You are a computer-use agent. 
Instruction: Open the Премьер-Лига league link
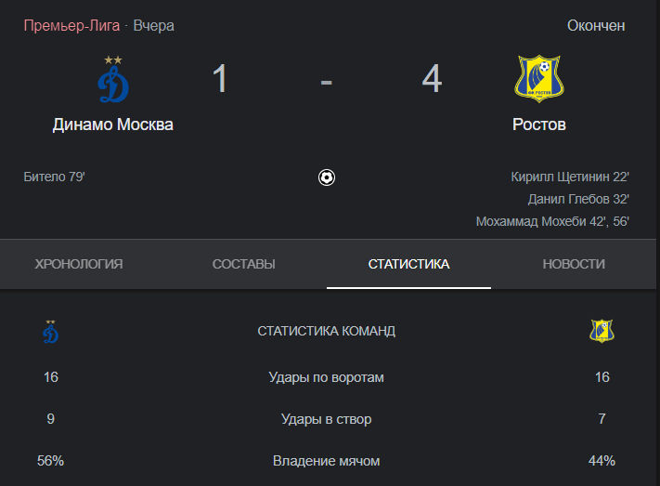pyautogui.click(x=71, y=26)
